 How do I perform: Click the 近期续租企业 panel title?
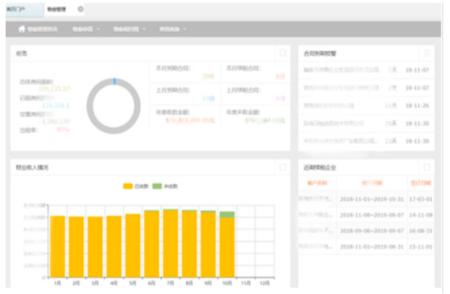coord(320,167)
